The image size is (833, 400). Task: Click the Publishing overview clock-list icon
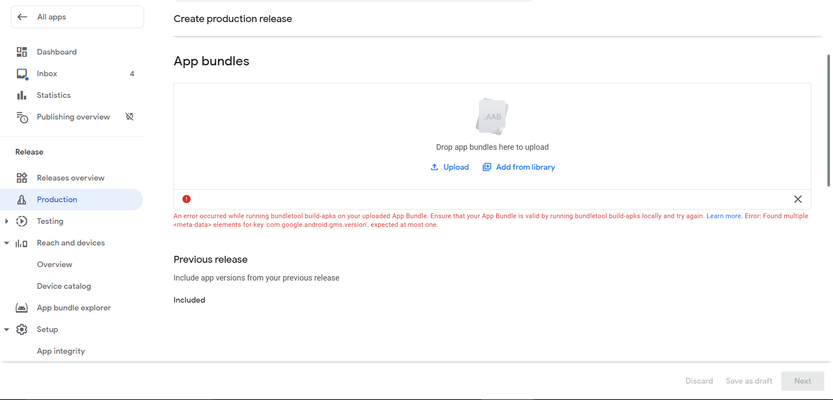22,117
